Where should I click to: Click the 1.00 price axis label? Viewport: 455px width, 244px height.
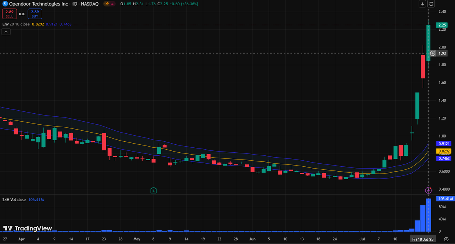click(442, 136)
